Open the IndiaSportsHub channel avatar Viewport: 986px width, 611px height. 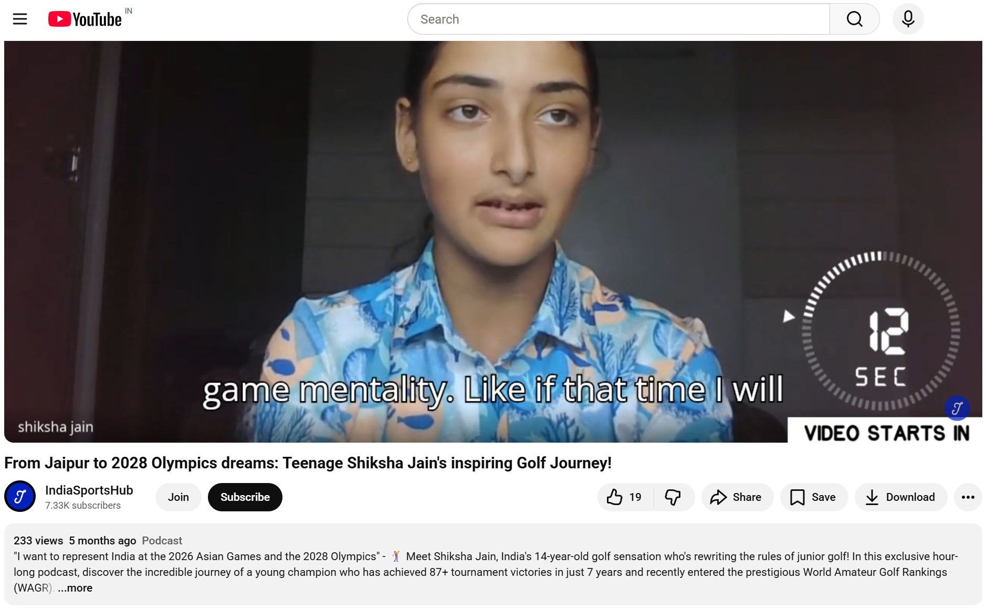[19, 496]
